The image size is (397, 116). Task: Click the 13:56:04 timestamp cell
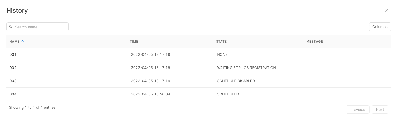[150, 94]
